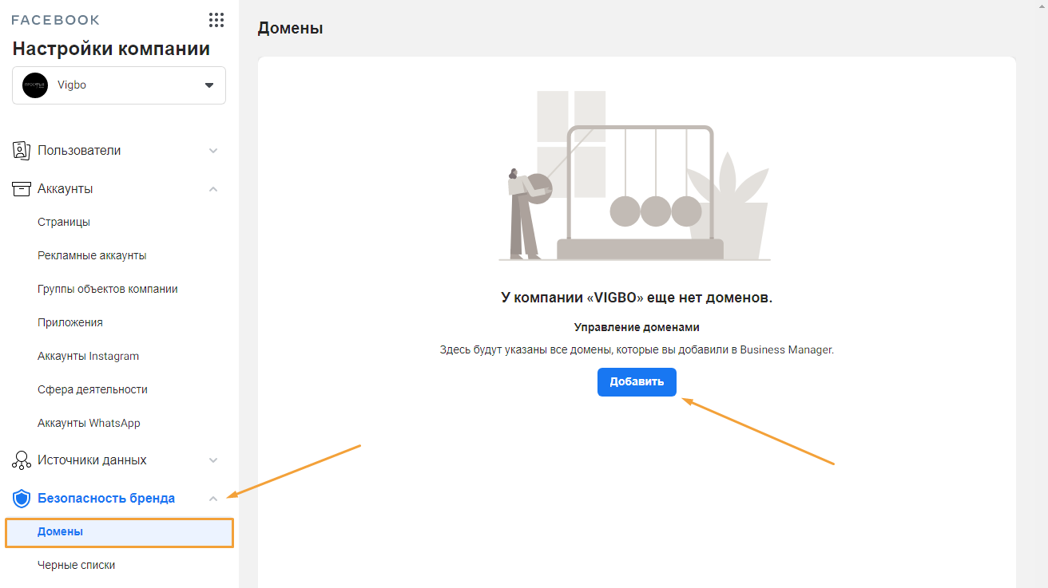
Task: Select Группы объектов компании in the sidebar
Action: click(x=108, y=289)
